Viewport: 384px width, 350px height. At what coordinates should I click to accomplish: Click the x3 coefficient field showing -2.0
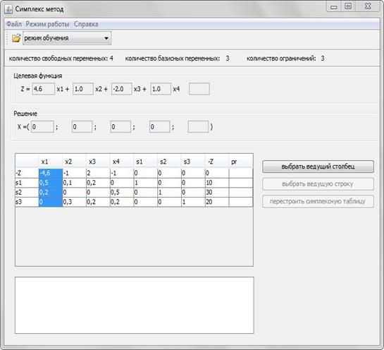pos(121,89)
